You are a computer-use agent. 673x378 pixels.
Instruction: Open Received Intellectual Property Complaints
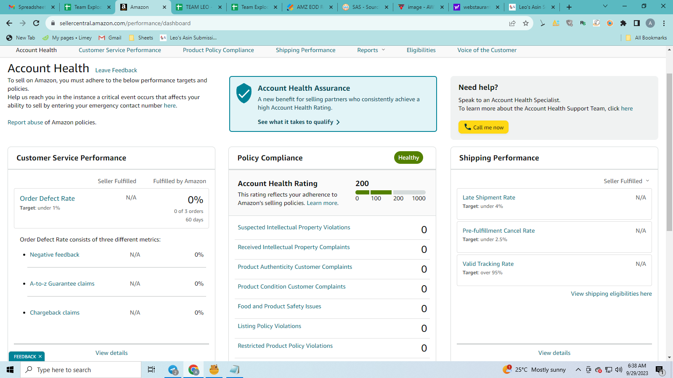(x=294, y=247)
